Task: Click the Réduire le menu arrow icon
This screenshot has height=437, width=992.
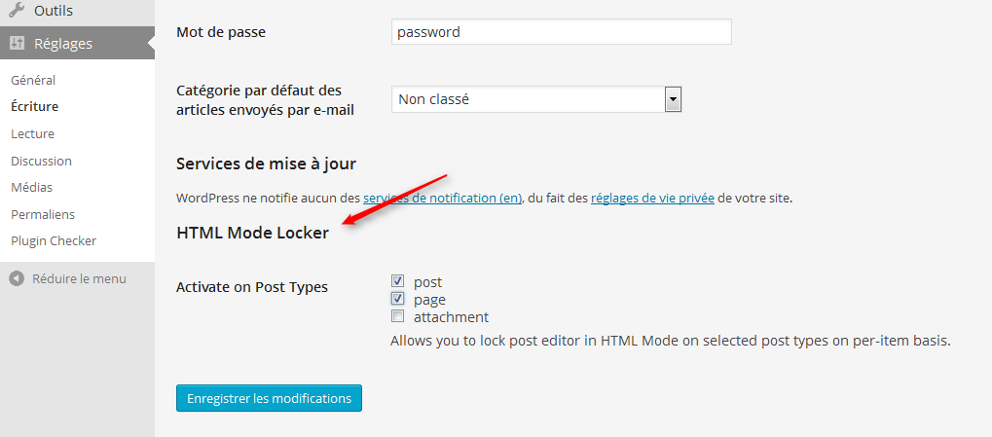Action: (x=17, y=278)
